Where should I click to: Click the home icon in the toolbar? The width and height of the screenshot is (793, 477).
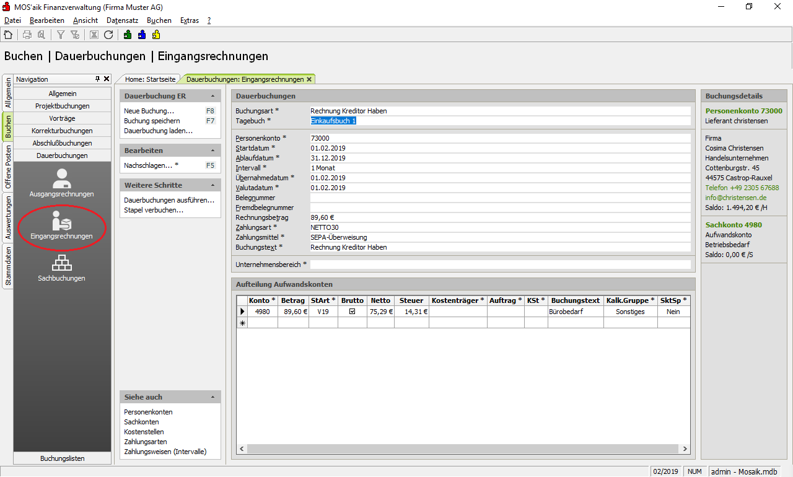[x=8, y=35]
